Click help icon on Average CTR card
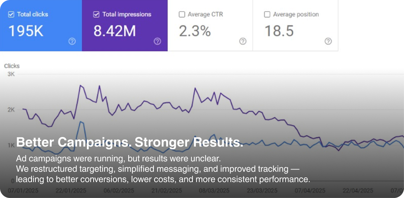 pyautogui.click(x=243, y=41)
